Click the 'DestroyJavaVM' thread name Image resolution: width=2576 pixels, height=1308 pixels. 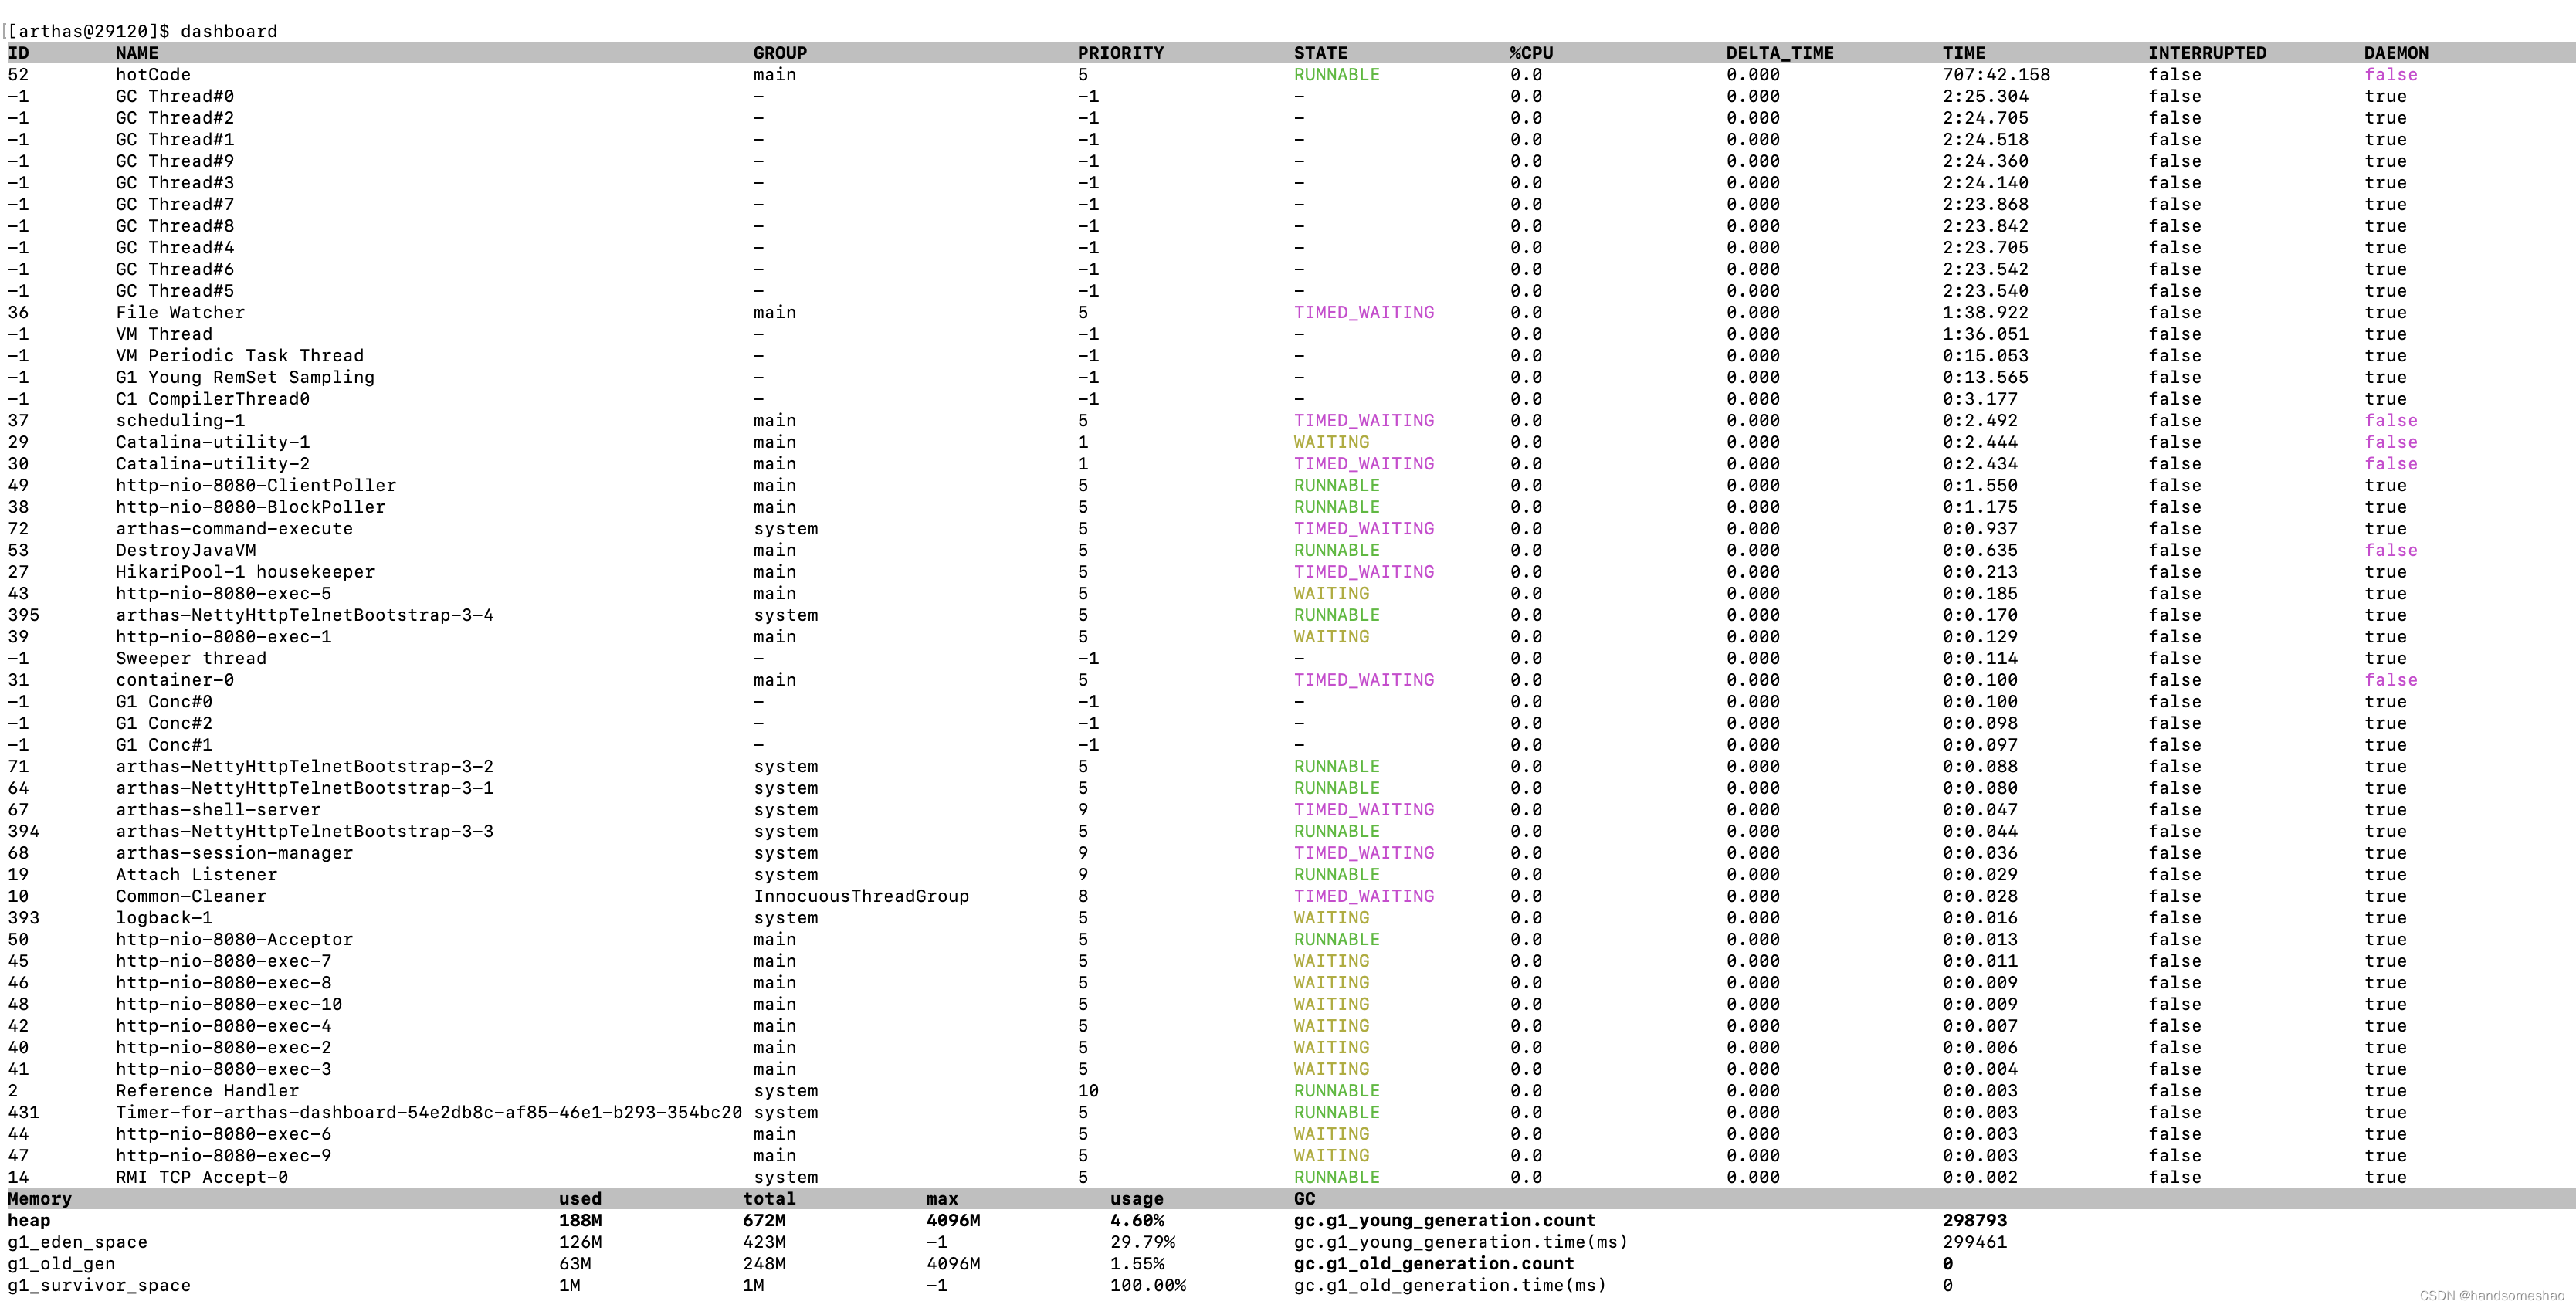tap(186, 550)
